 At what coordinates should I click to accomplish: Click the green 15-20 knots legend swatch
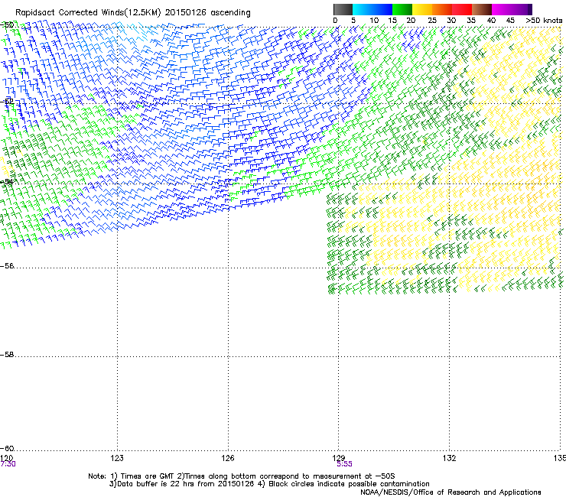pyautogui.click(x=402, y=9)
